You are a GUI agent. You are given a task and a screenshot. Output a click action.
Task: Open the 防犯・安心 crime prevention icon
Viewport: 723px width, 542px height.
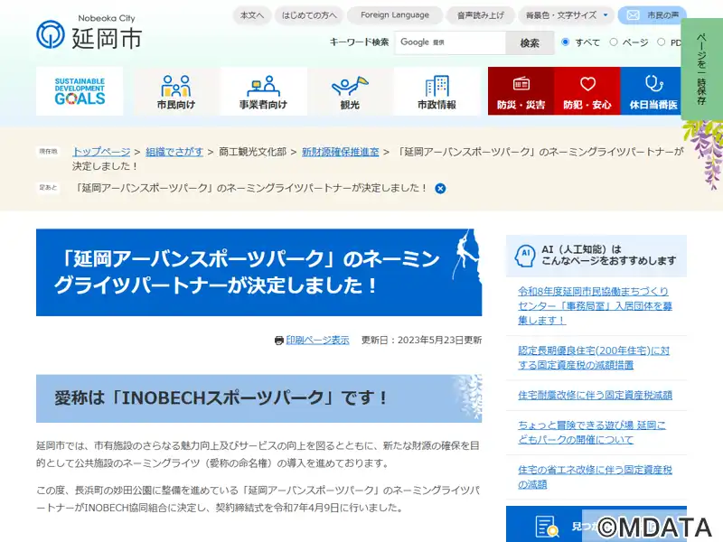point(587,91)
